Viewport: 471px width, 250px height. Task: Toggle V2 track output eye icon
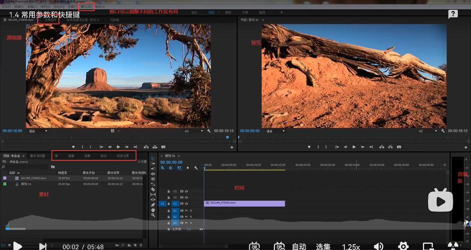pos(186,197)
